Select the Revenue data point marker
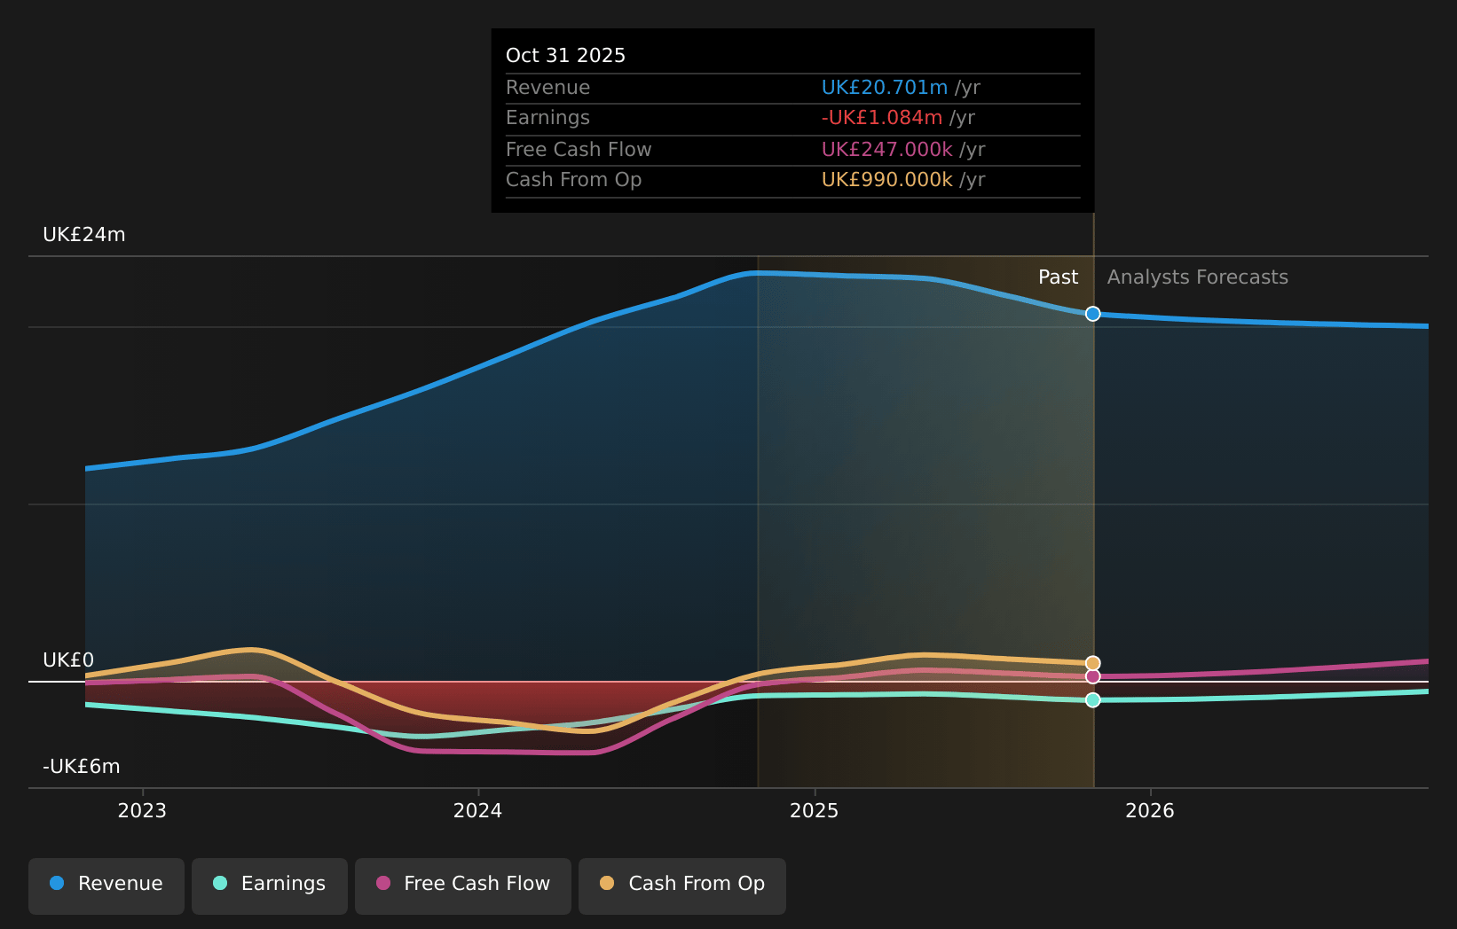1457x929 pixels. pos(1093,314)
